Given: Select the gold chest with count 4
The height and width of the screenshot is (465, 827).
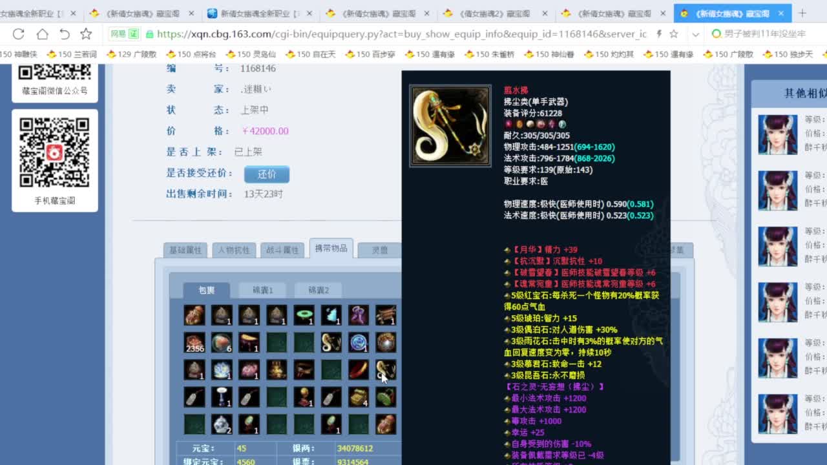Looking at the screenshot, I should [359, 397].
